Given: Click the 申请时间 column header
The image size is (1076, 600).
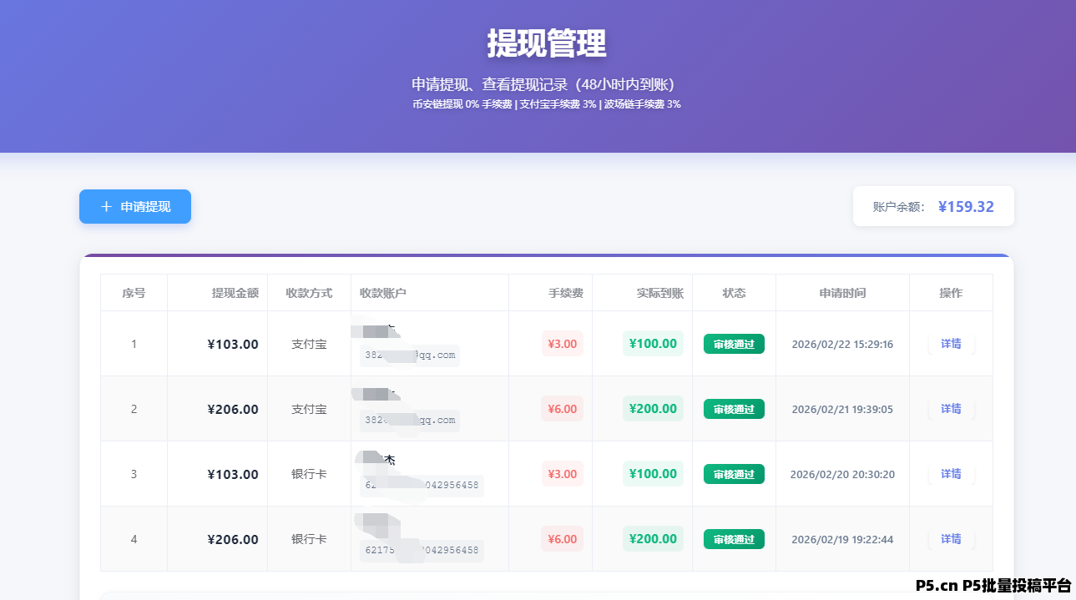Looking at the screenshot, I should [x=841, y=292].
